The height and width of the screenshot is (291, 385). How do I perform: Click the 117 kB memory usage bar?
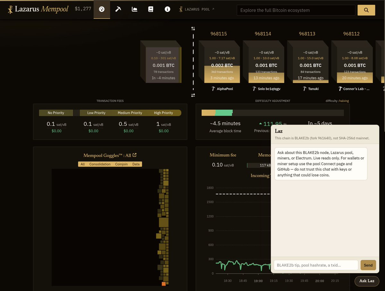[x=260, y=165]
